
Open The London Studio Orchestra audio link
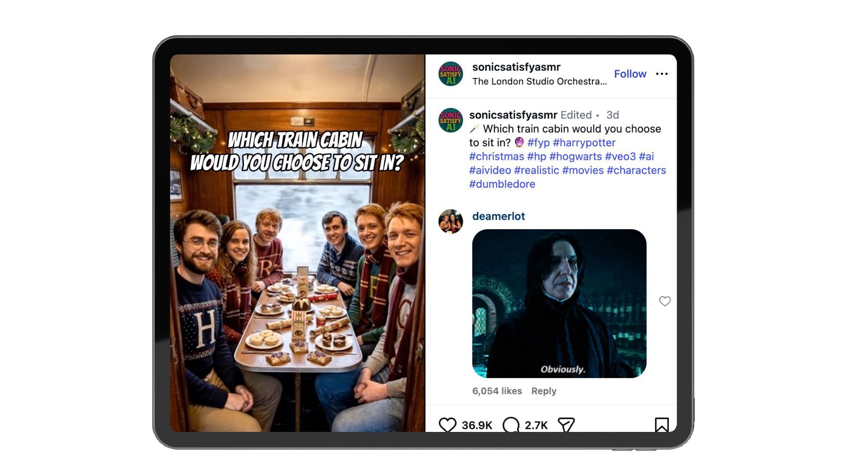click(539, 82)
